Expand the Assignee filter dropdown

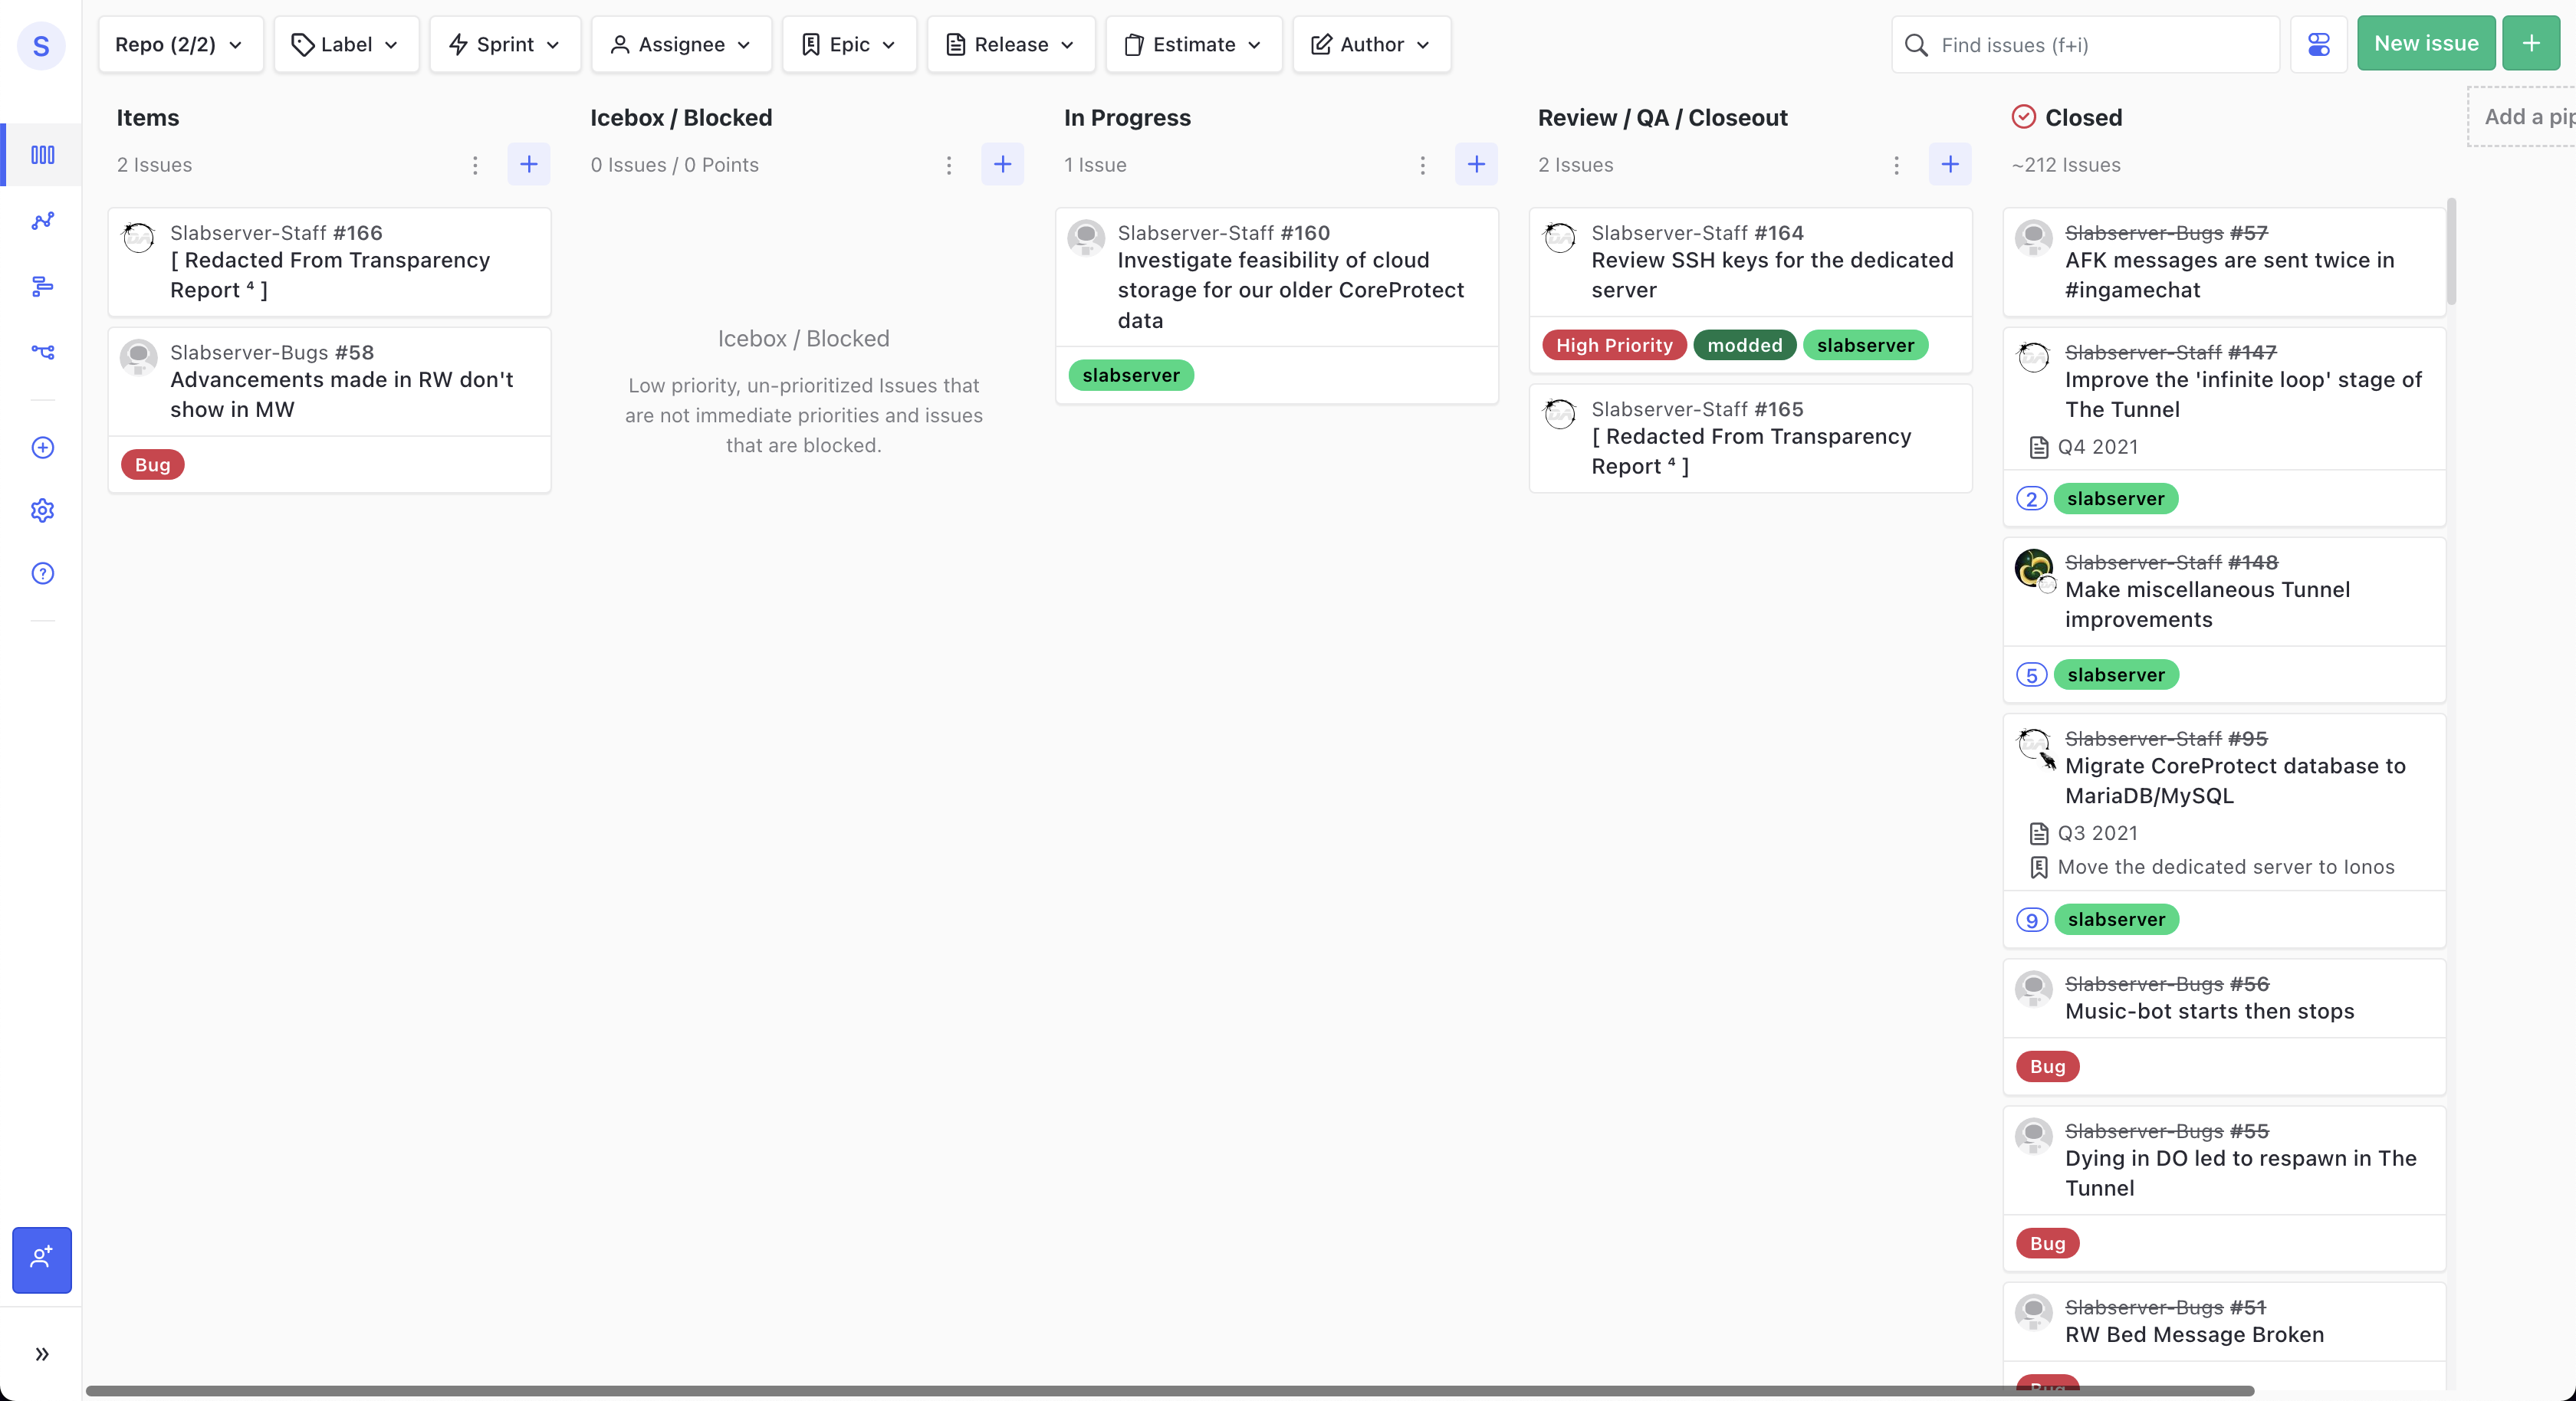[x=681, y=45]
